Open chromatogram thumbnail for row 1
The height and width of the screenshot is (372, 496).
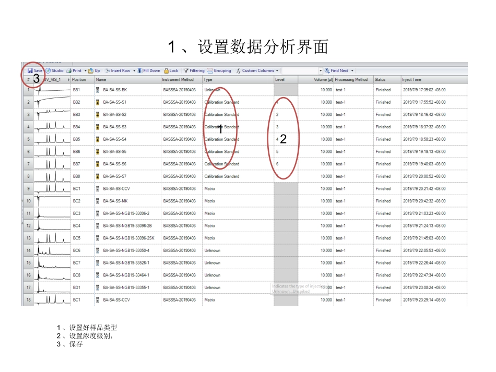(x=52, y=90)
